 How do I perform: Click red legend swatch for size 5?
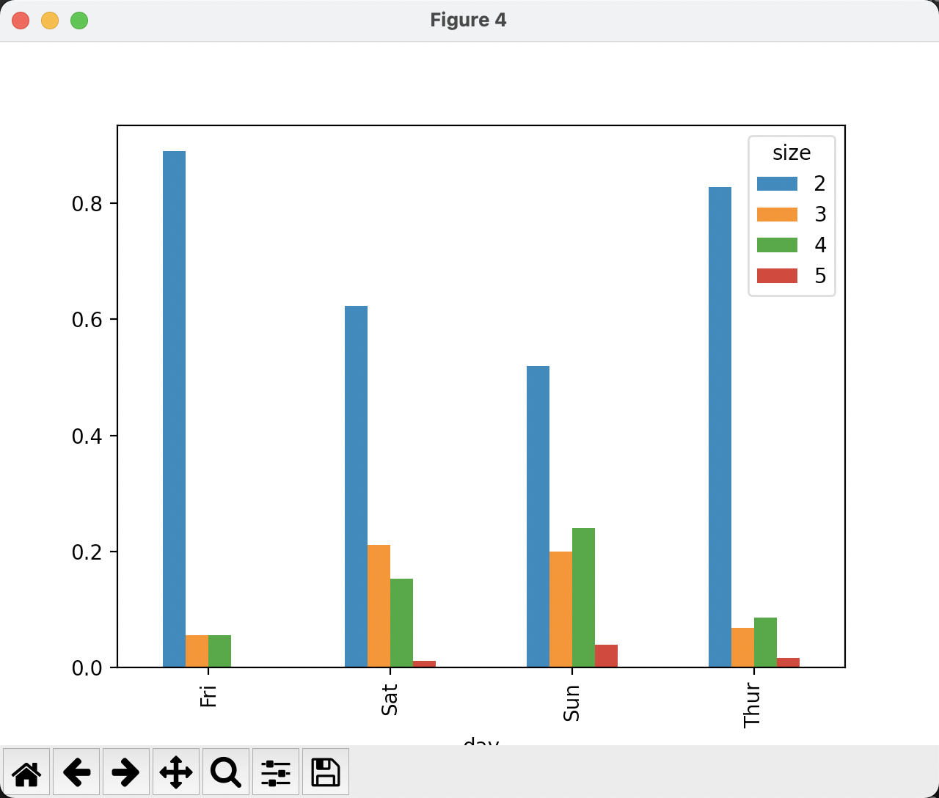tap(777, 276)
